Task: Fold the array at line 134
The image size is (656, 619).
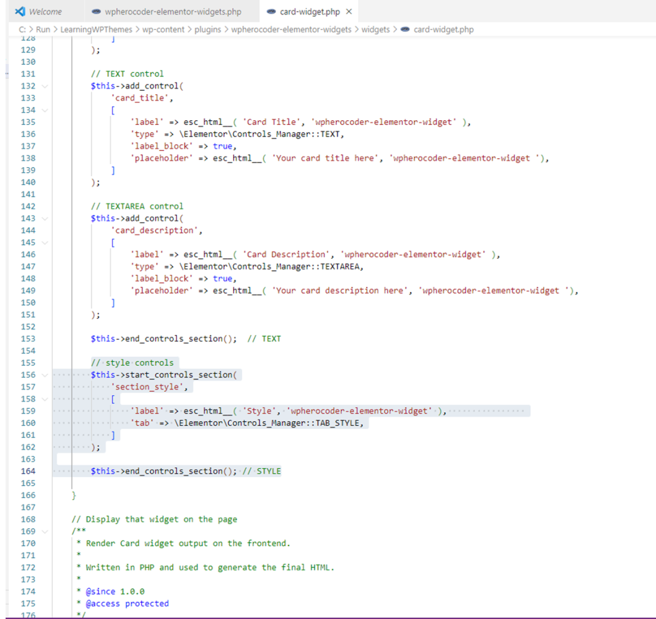Action: (x=45, y=110)
